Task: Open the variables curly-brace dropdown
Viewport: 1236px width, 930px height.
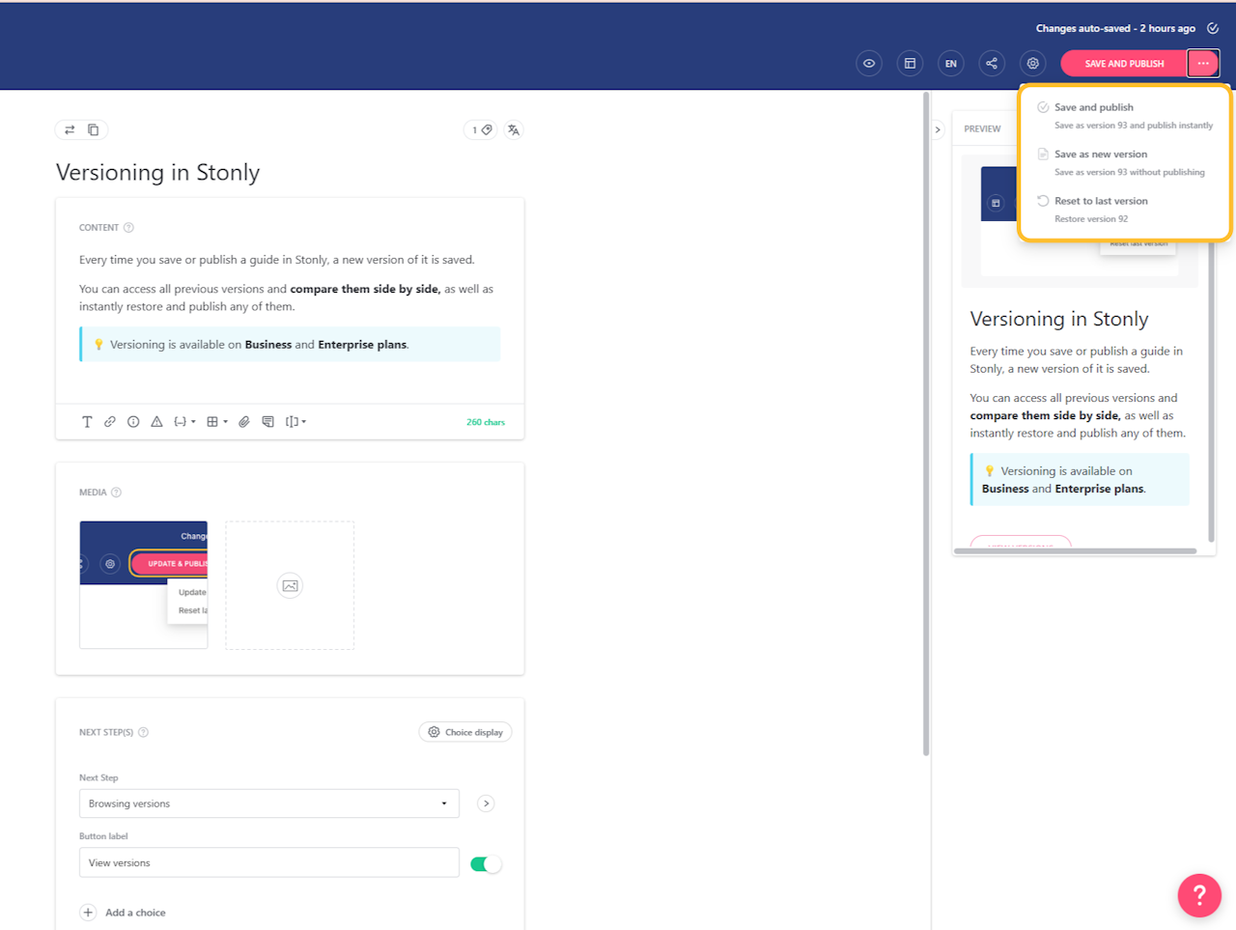Action: pos(183,422)
